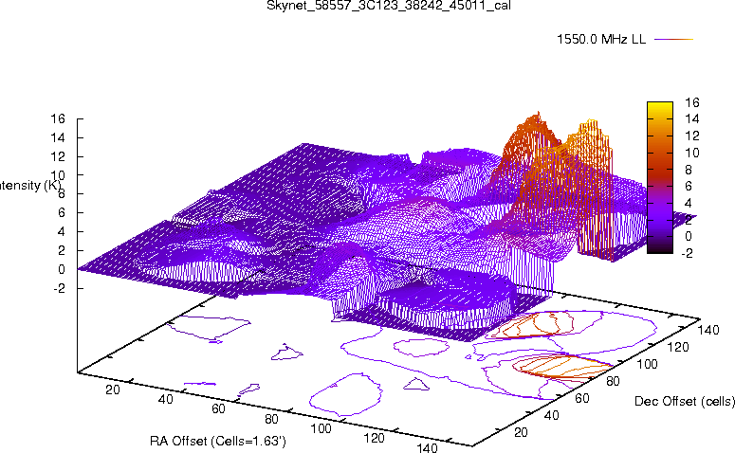Select the RA Offset (Cells=1.63') axis label
The width and height of the screenshot is (735, 453).
(x=218, y=441)
